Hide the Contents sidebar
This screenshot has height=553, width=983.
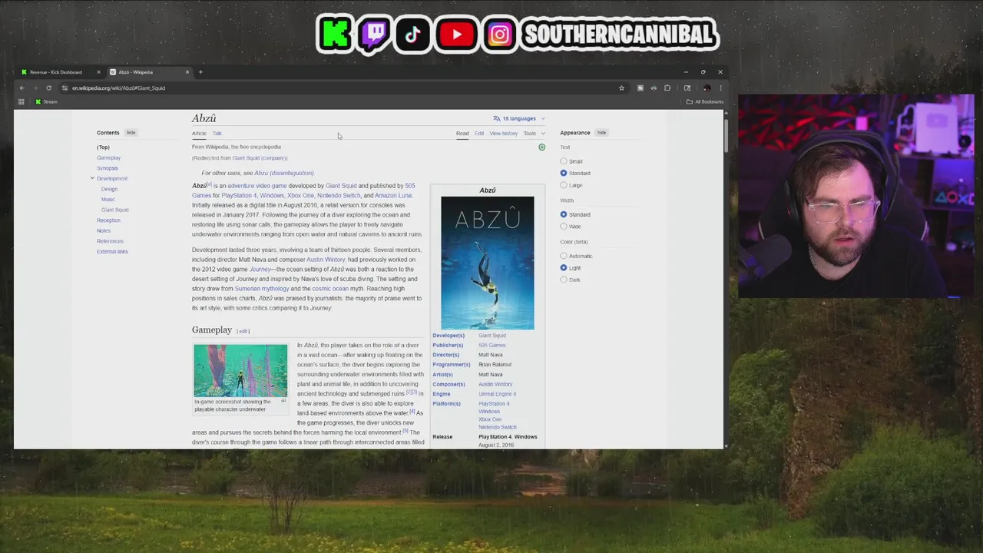tap(131, 133)
